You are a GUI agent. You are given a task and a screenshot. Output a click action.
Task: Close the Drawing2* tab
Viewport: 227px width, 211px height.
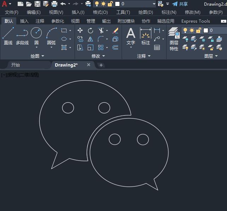(x=89, y=65)
